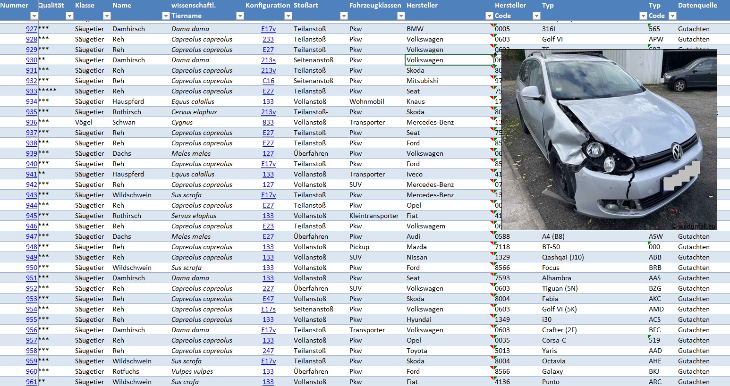Click the E47 configuration hyperlink
Image resolution: width=730 pixels, height=386 pixels.
[268, 299]
